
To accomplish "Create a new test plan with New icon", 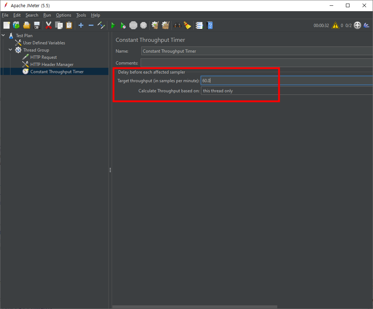I will pyautogui.click(x=7, y=25).
